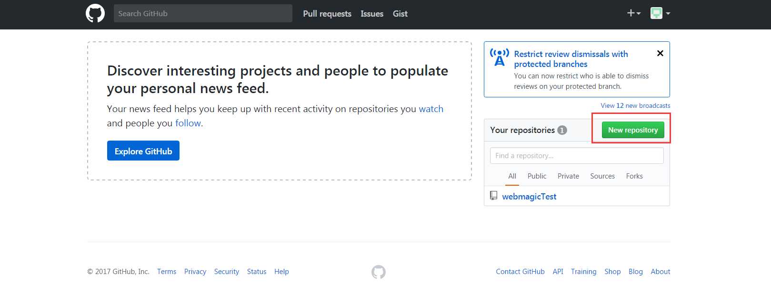Open the plus create-new dropdown menu
Screen dimensions: 771x303
634,13
